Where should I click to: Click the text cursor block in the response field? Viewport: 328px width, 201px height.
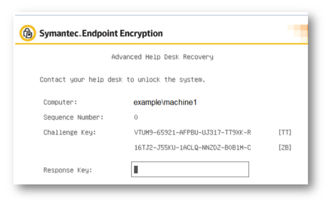[x=136, y=169]
